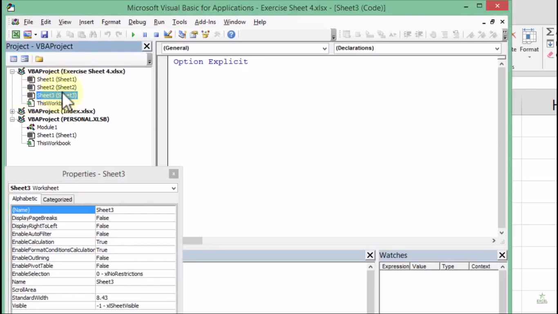Open the Window menu
This screenshot has width=558, height=314.
234,22
